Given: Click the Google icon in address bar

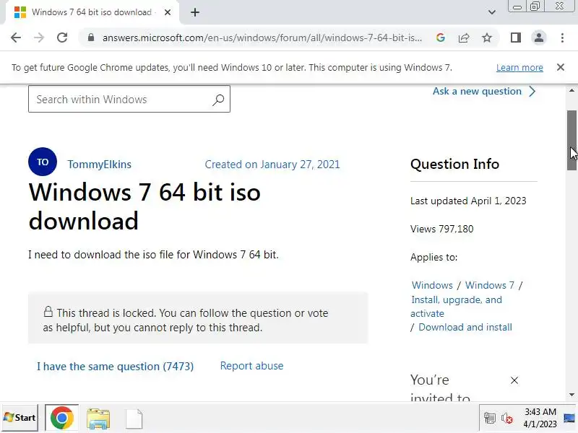Looking at the screenshot, I should 441,38.
